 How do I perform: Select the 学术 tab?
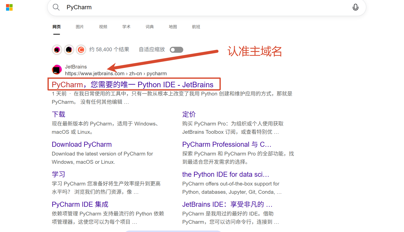coord(126,27)
